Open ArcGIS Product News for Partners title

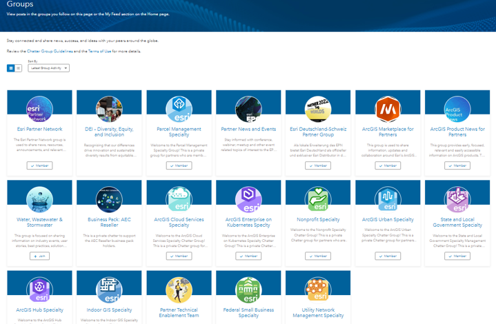tap(457, 132)
